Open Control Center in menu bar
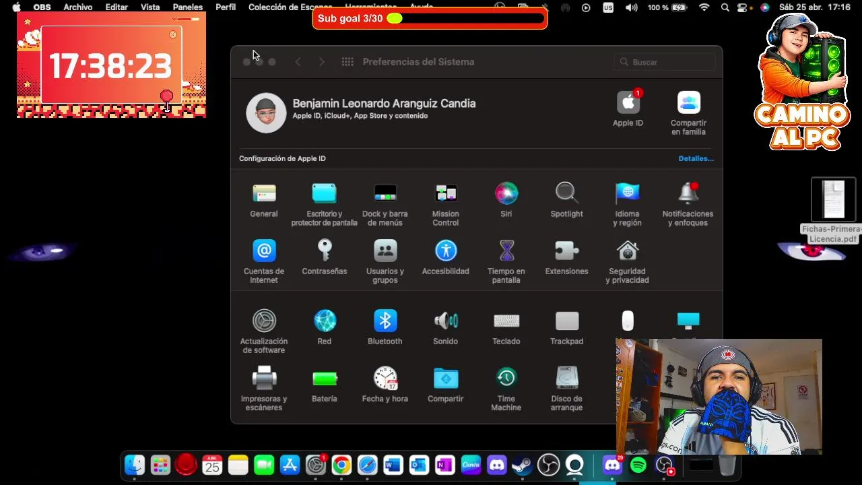Screen dimensions: 862x485 tap(743, 7)
